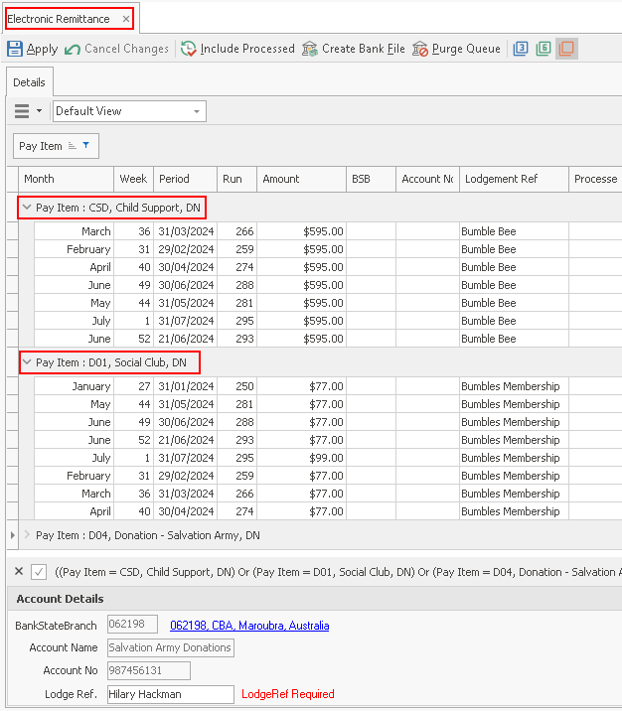This screenshot has width=622, height=711.
Task: Click the Apply save icon
Action: (15, 49)
